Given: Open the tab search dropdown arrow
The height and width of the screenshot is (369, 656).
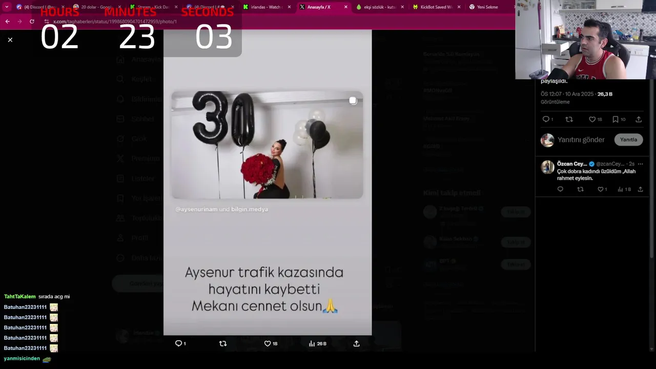Looking at the screenshot, I should click(7, 7).
